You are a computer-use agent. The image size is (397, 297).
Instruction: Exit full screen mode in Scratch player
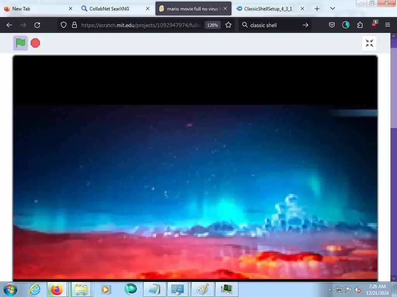[369, 43]
